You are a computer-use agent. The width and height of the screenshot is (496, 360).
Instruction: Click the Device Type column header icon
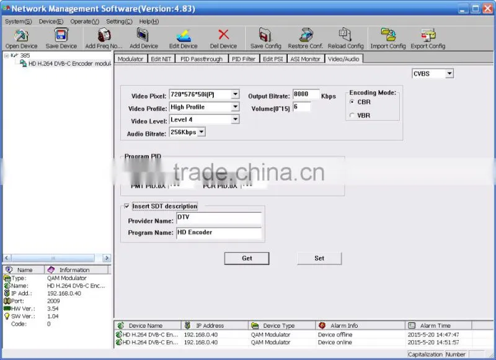pos(255,325)
